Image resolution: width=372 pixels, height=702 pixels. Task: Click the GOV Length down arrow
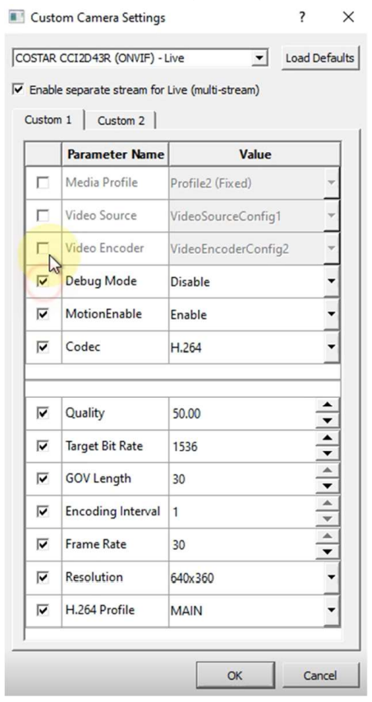pyautogui.click(x=328, y=486)
